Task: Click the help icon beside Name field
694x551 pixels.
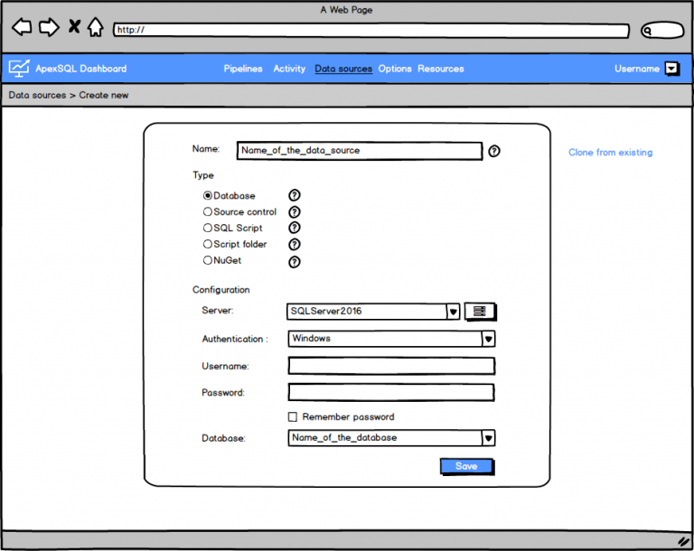Action: 494,151
